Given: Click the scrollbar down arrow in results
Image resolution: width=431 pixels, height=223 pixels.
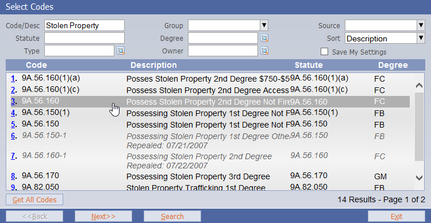Looking at the screenshot, I should [419, 178].
